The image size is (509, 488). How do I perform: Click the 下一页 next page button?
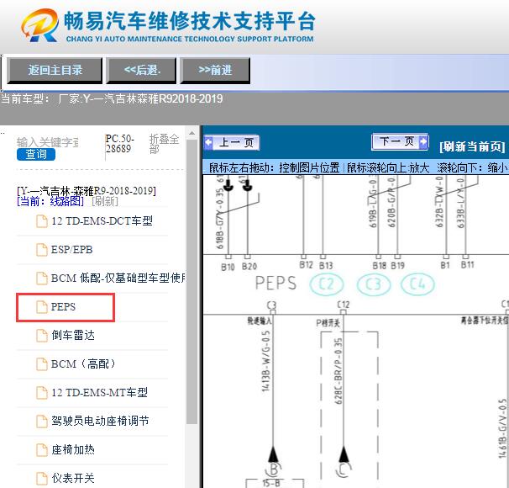pos(400,141)
